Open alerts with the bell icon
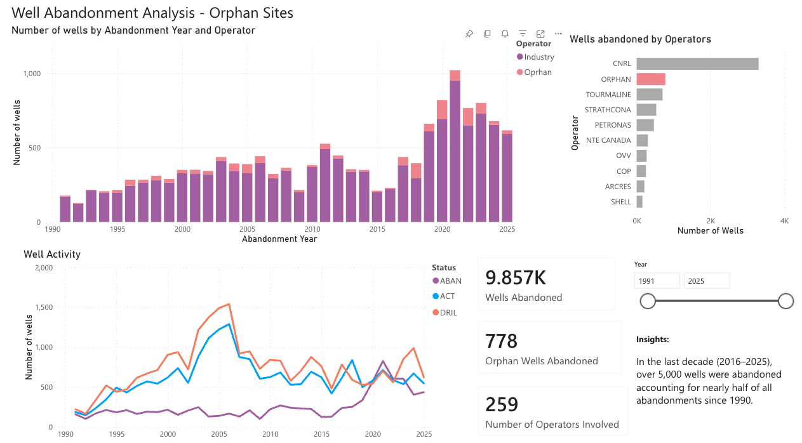The width and height of the screenshot is (802, 443). (505, 34)
